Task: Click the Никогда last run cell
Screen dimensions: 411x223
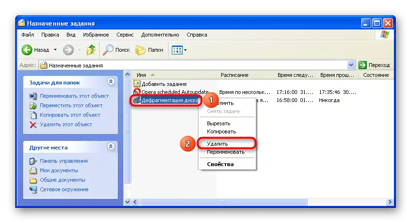Action: click(x=329, y=100)
